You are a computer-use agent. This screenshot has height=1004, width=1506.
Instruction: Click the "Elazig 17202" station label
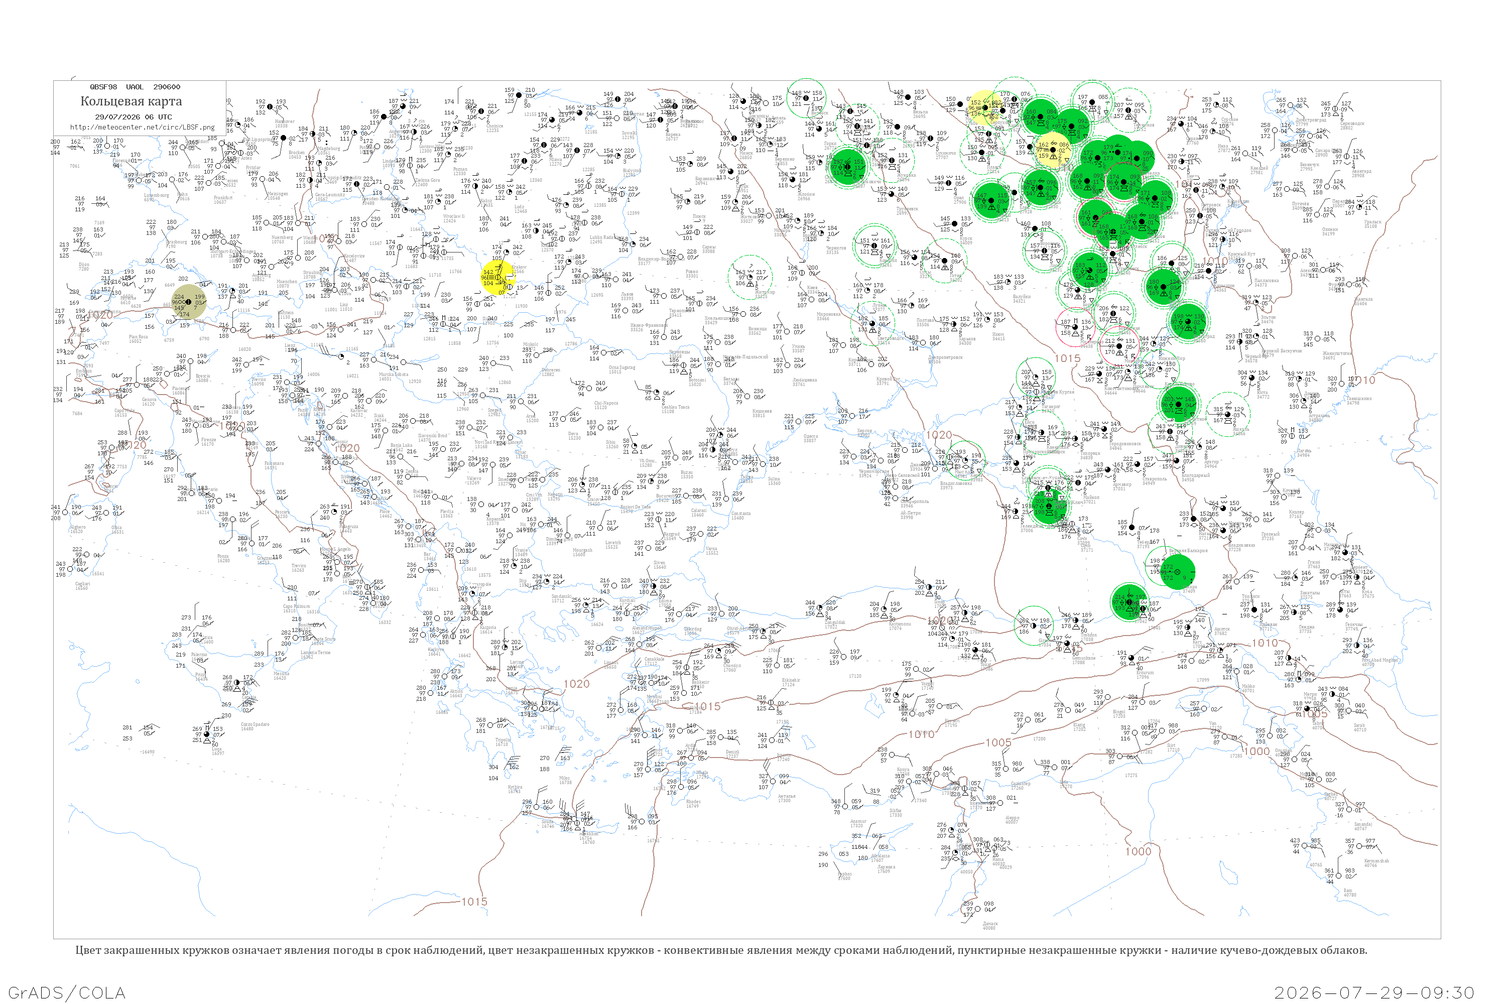(1080, 727)
